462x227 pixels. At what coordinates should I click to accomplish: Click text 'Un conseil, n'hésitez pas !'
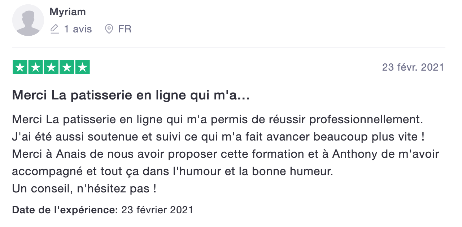pos(84,189)
